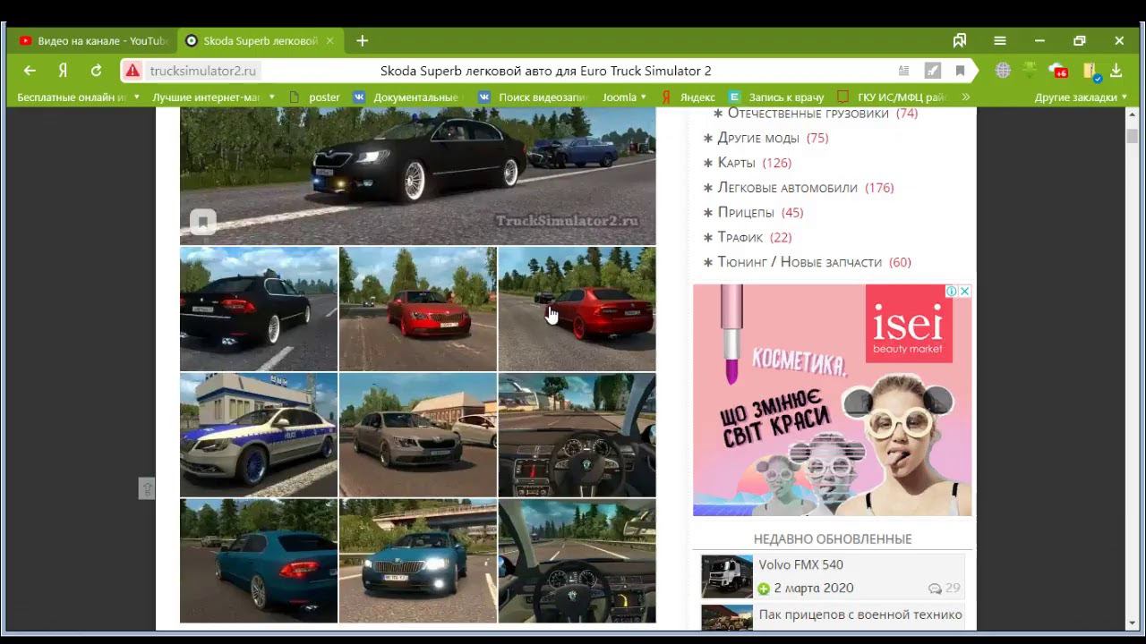1146x644 pixels.
Task: Open red Skoda side view thumbnail
Action: tap(577, 309)
